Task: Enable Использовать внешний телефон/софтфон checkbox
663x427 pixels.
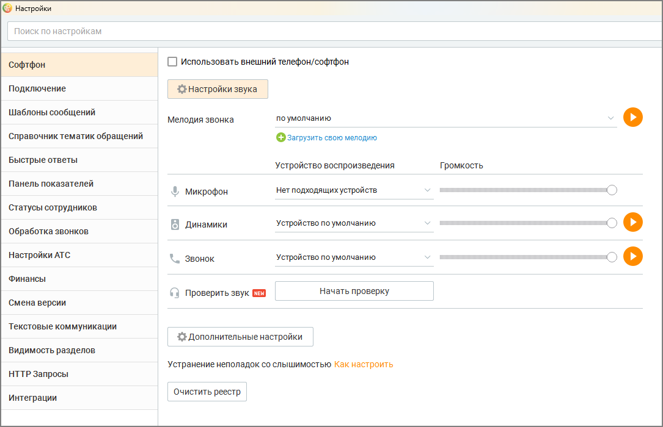Action: [172, 62]
